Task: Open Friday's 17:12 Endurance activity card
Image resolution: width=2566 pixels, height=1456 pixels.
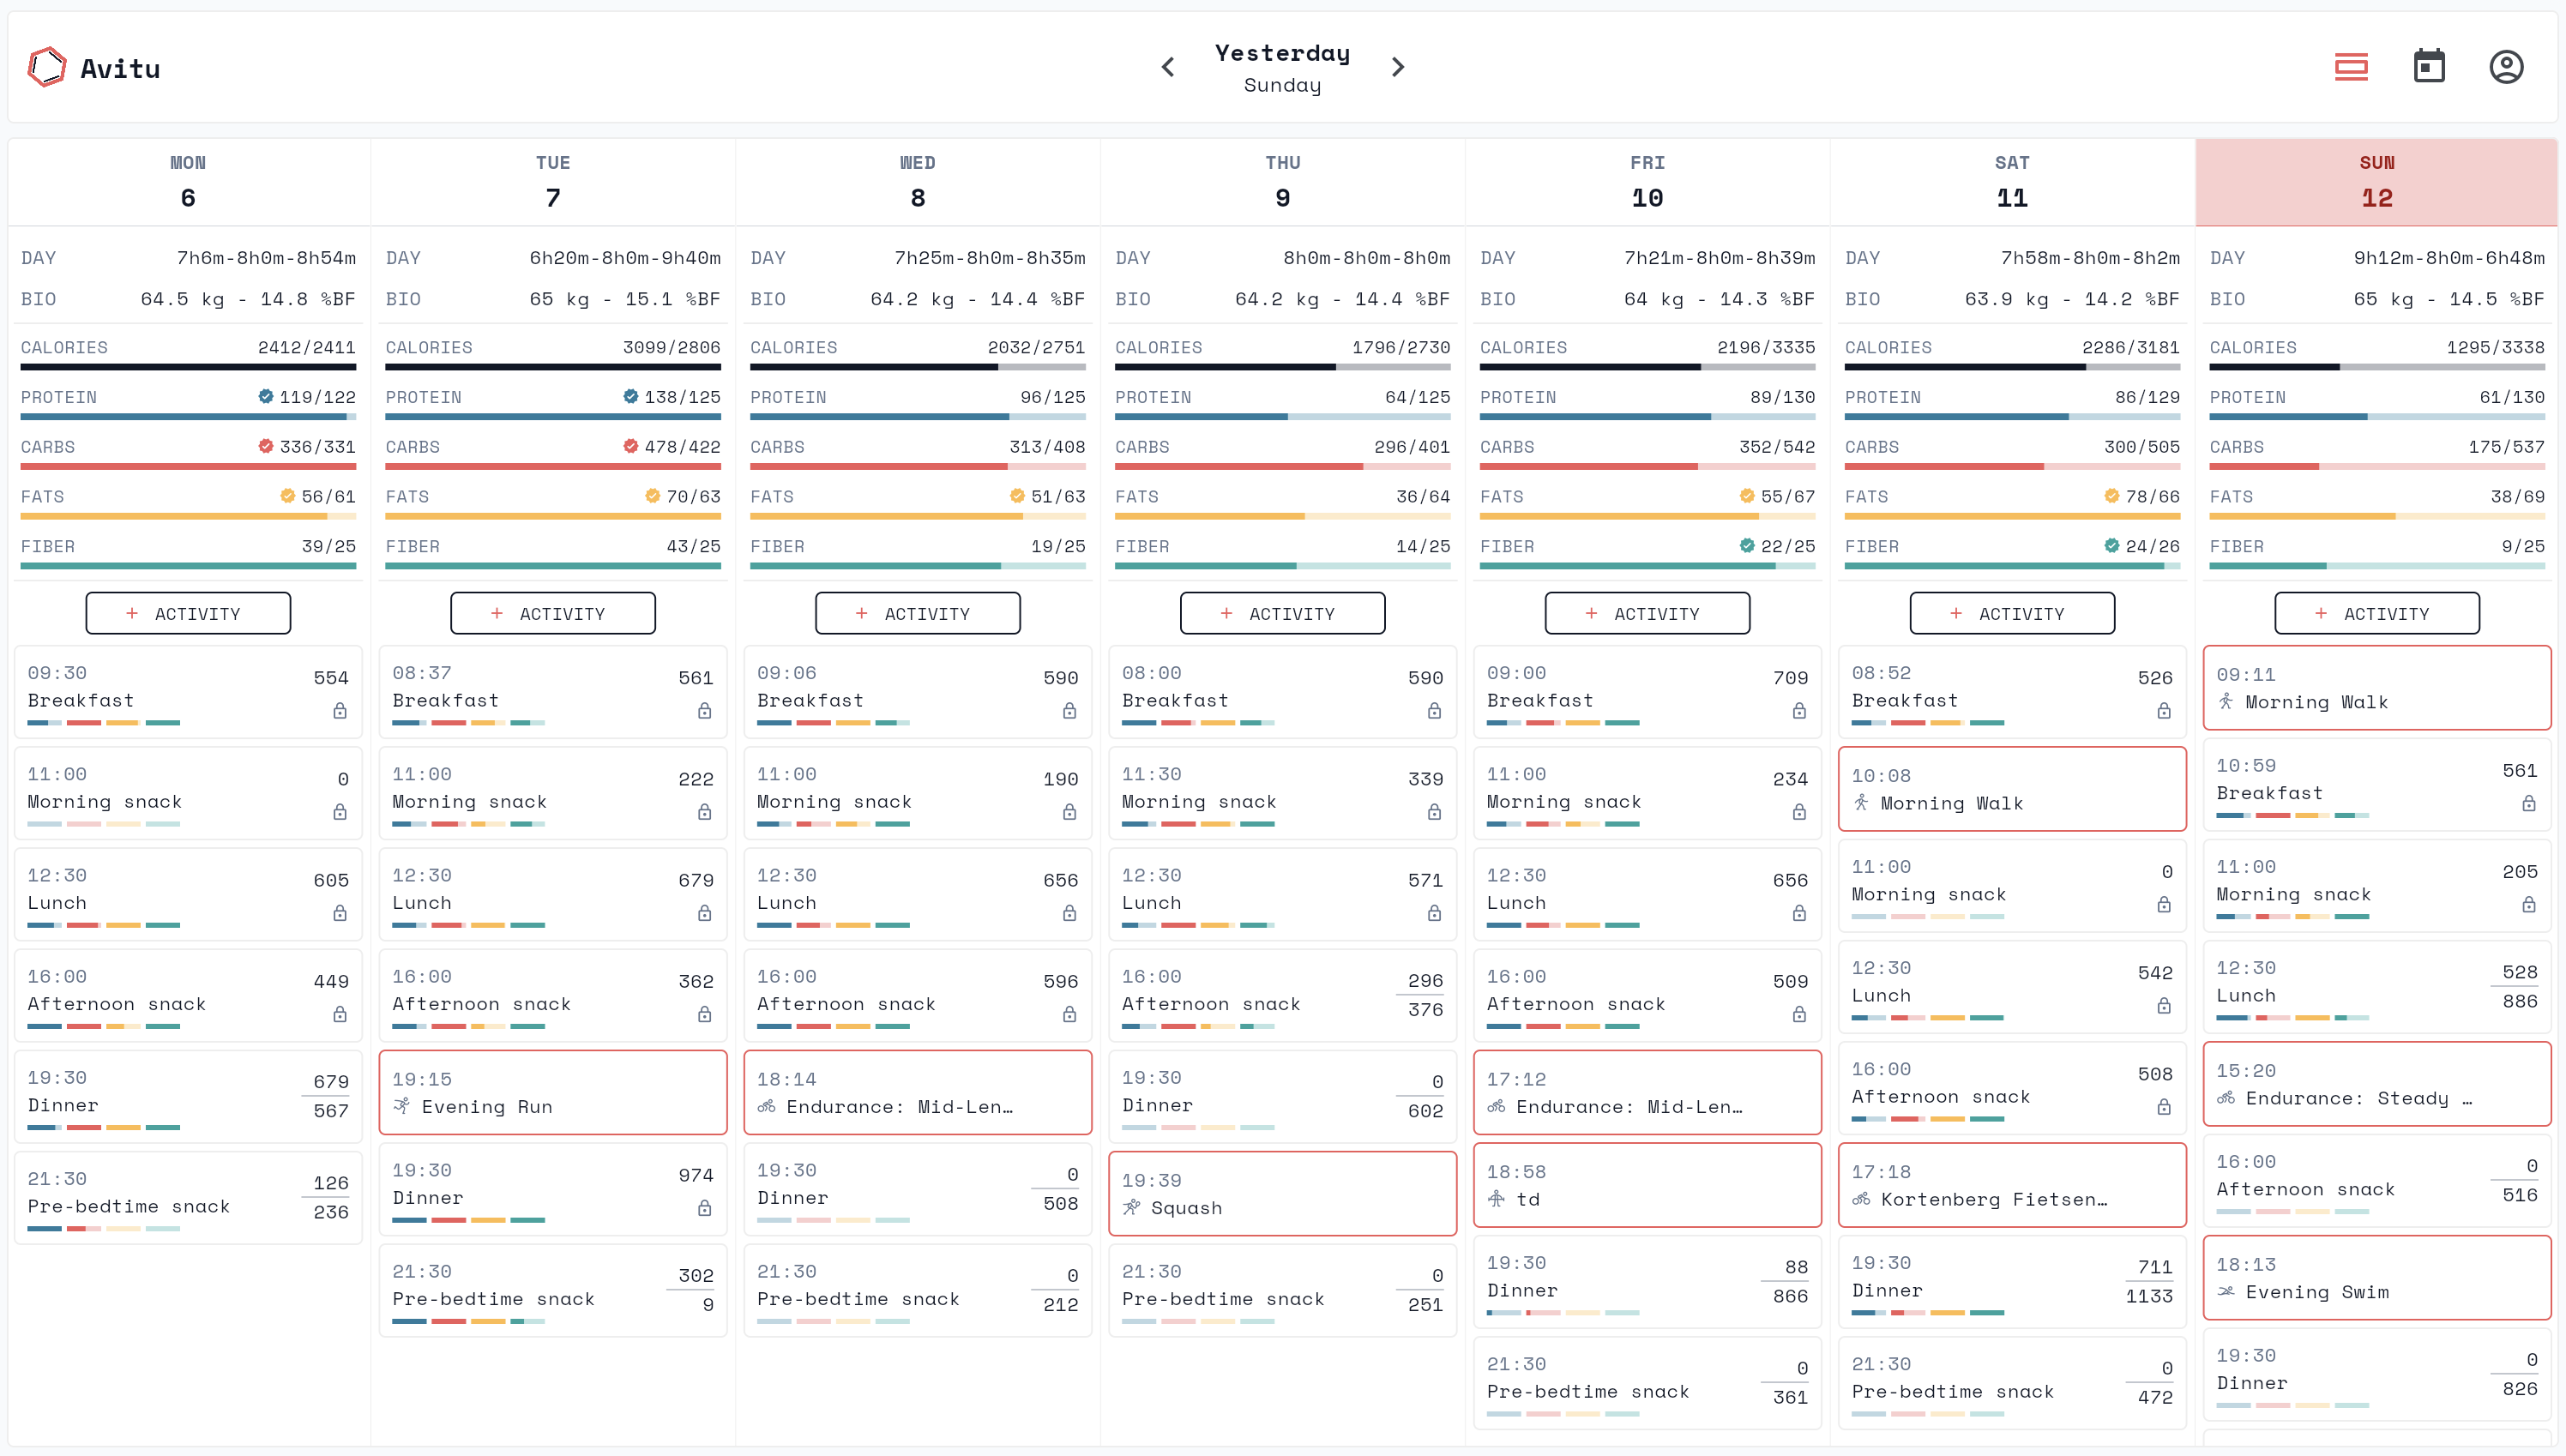Action: [x=1648, y=1092]
